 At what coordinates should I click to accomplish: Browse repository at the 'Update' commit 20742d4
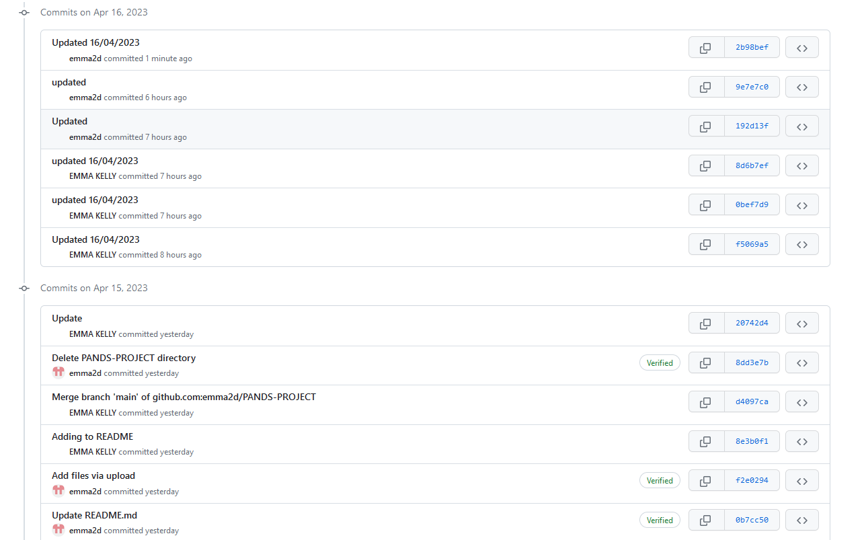pyautogui.click(x=801, y=323)
